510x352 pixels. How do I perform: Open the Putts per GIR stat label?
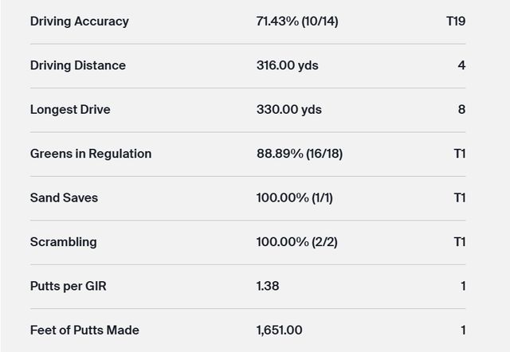(x=68, y=286)
